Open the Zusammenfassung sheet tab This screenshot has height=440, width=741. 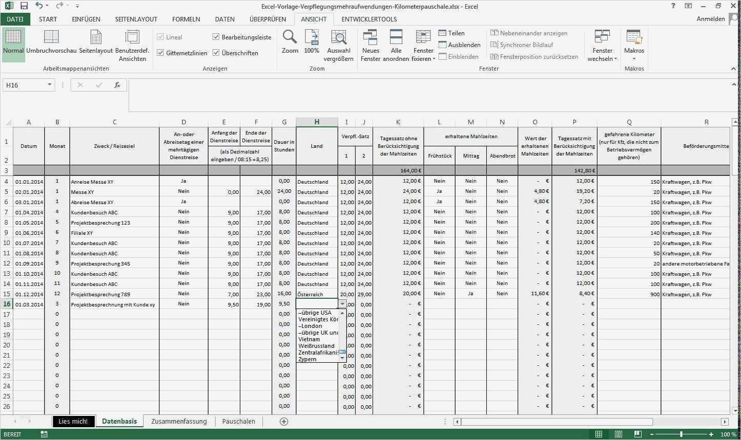[179, 421]
